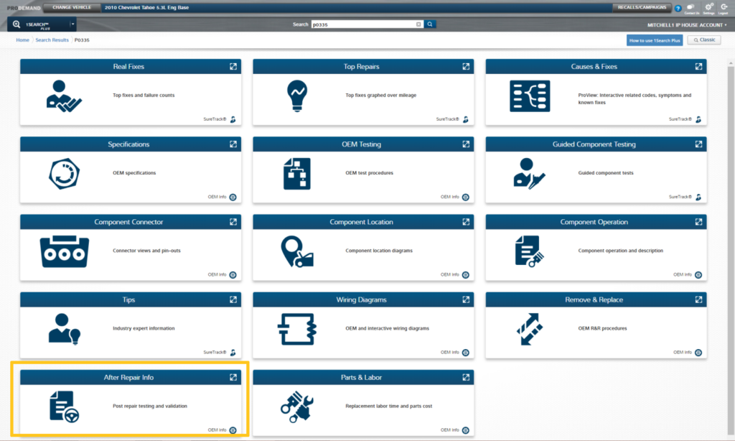Image resolution: width=735 pixels, height=441 pixels.
Task: Open the Help question mark icon
Action: pos(678,9)
